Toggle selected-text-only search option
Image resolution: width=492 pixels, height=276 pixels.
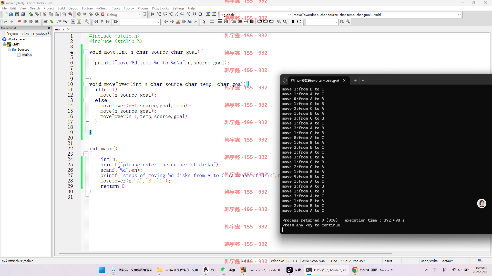point(184,22)
